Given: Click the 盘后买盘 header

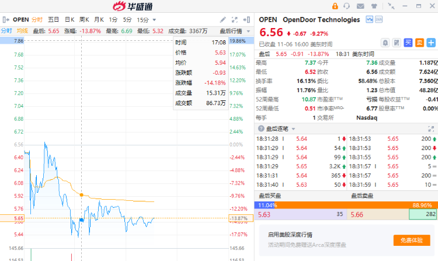Looking at the screenshot, I should (x=270, y=196).
